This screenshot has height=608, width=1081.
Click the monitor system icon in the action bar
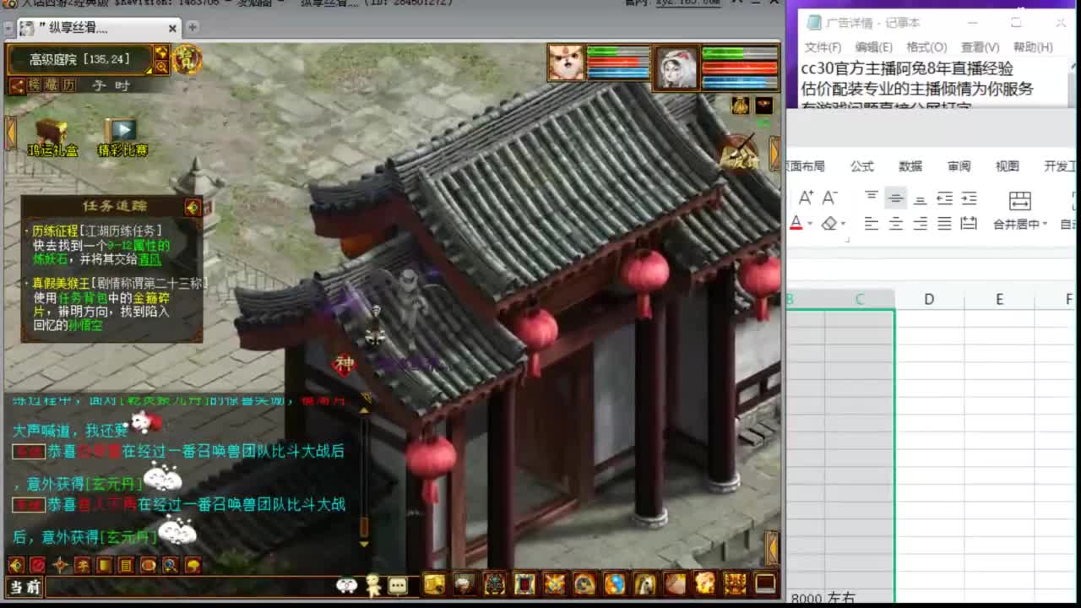click(765, 584)
